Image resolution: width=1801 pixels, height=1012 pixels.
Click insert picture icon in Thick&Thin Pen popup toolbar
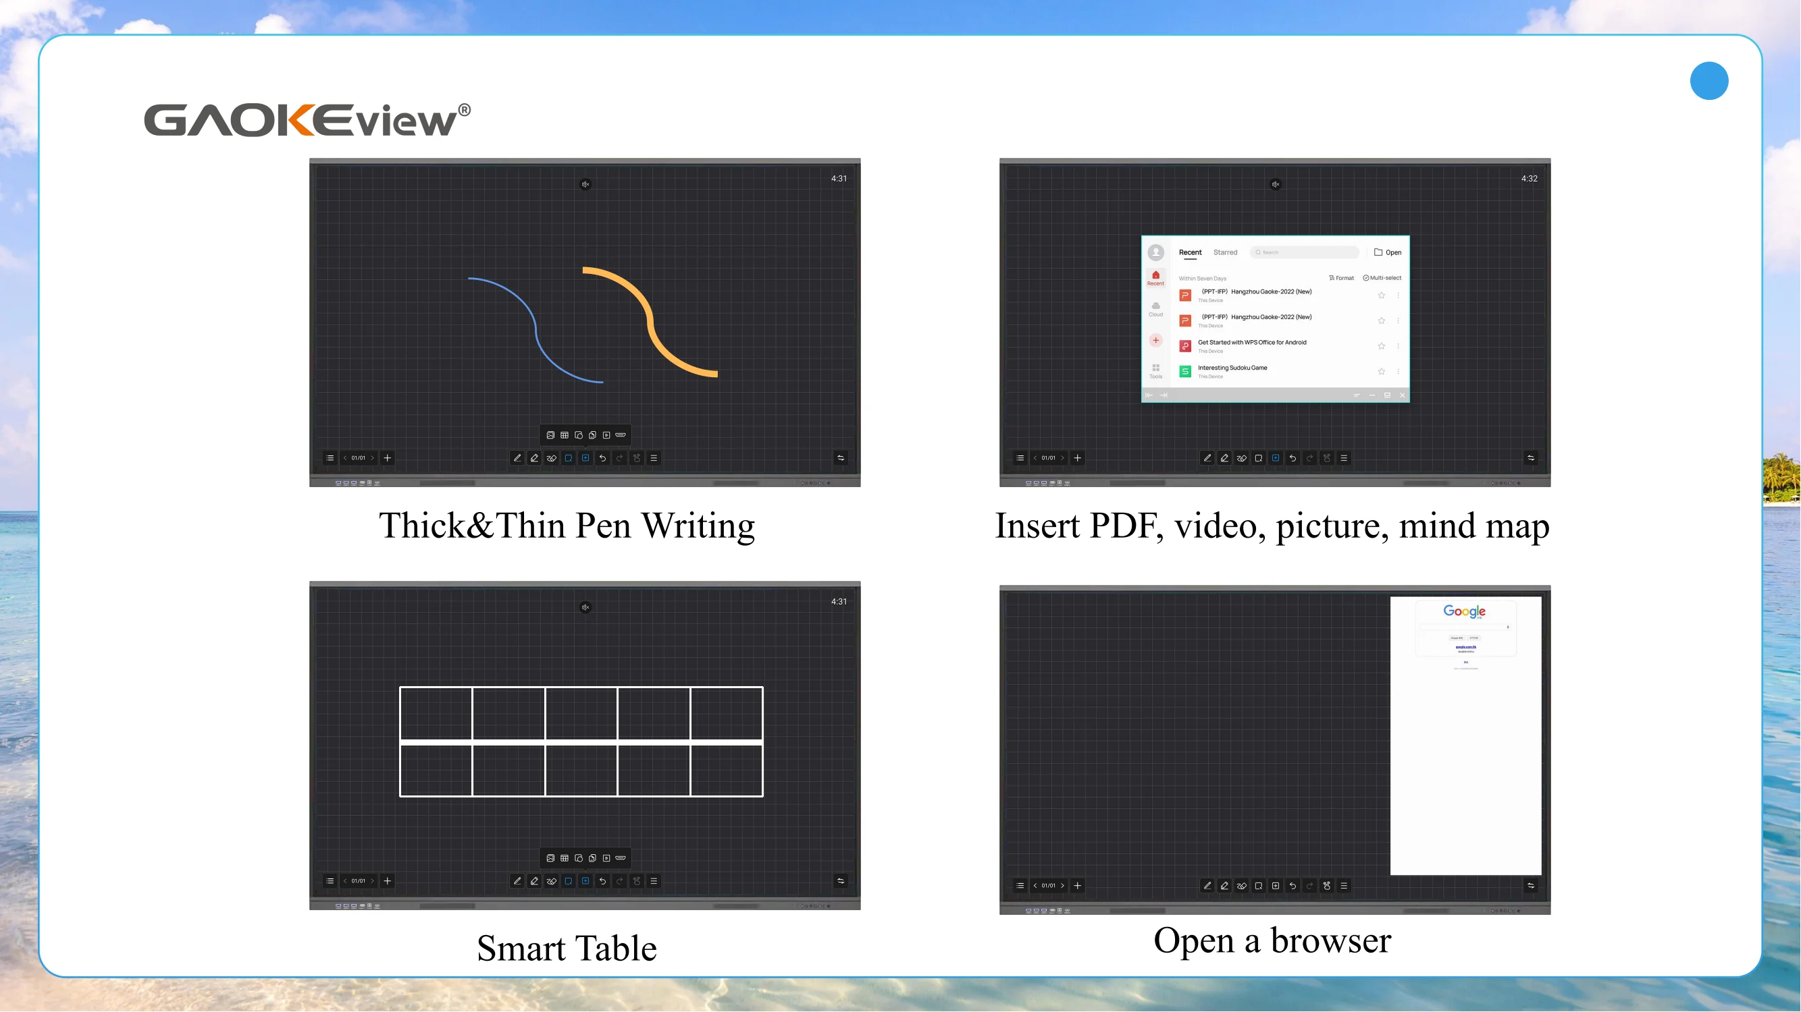(550, 435)
